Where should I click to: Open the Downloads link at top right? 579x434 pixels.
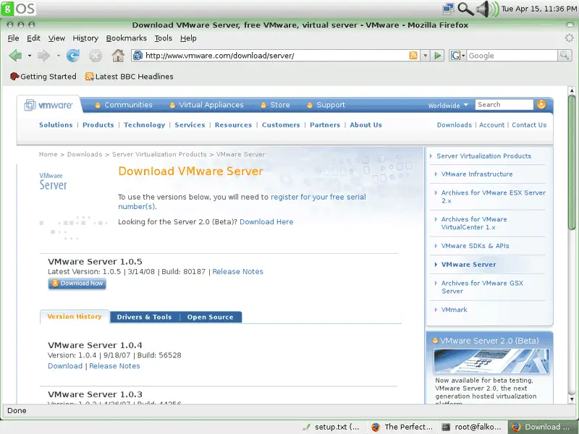tap(455, 124)
